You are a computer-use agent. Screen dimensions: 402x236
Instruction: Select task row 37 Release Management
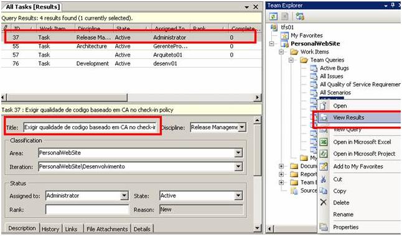[x=131, y=37]
